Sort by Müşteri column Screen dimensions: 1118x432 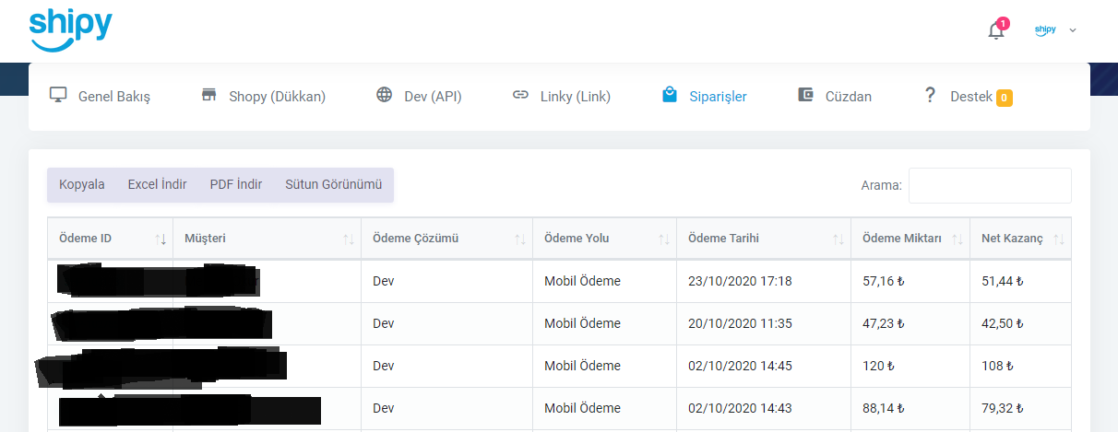(x=267, y=239)
